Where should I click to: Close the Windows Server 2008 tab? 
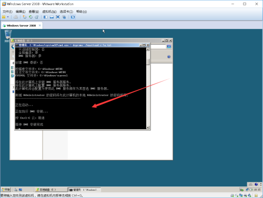(x=40, y=25)
